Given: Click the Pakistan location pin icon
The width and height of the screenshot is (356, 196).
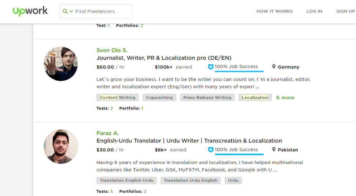Looking at the screenshot, I should point(274,149).
